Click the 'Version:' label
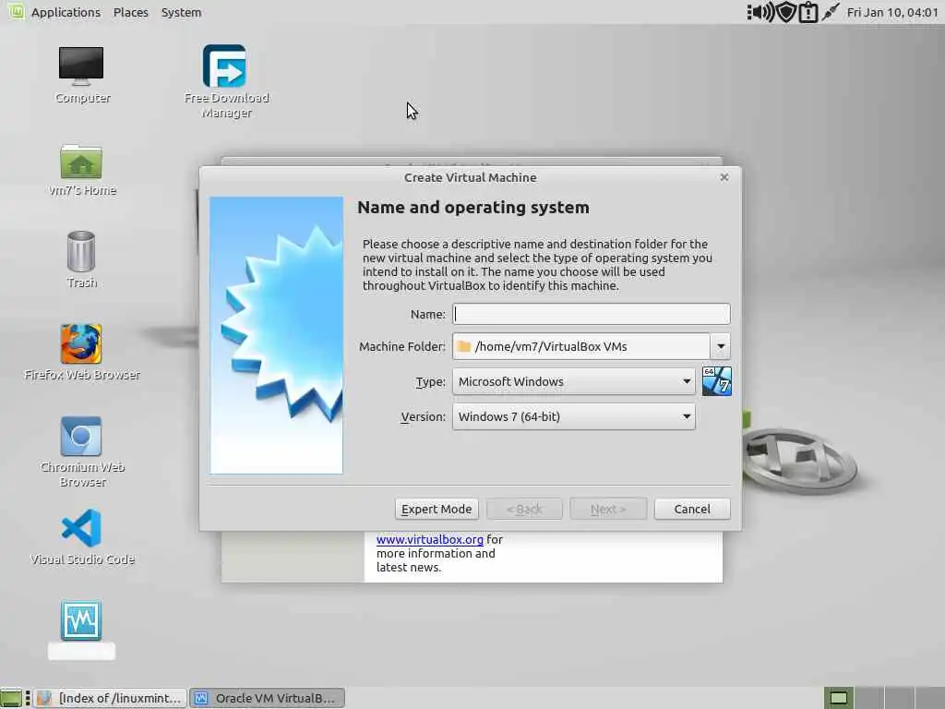This screenshot has width=945, height=709. pyautogui.click(x=423, y=416)
